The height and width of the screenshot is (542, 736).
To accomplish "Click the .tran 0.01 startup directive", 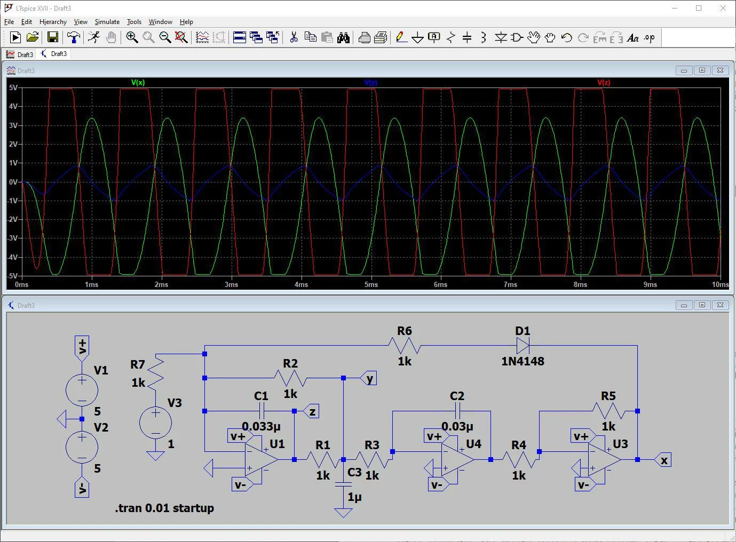I will coord(164,508).
